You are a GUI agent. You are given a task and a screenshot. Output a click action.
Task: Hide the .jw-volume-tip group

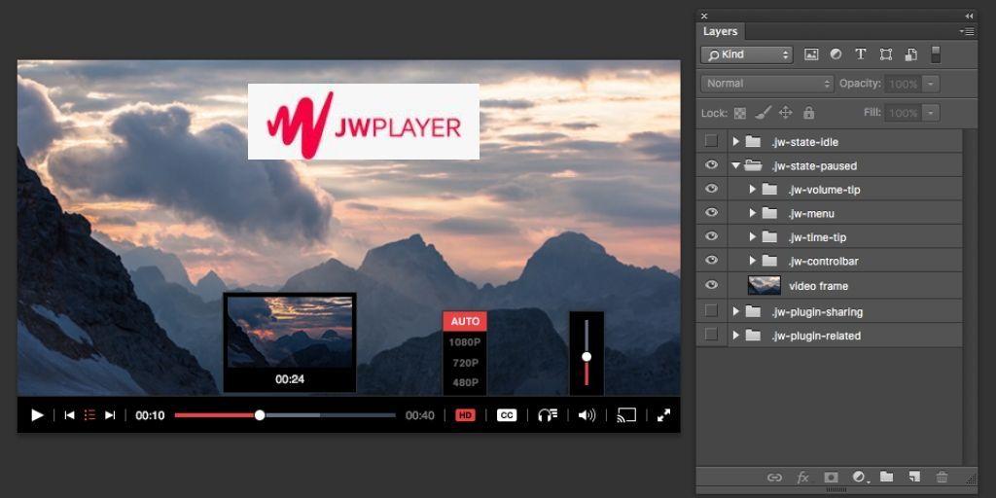pyautogui.click(x=711, y=189)
